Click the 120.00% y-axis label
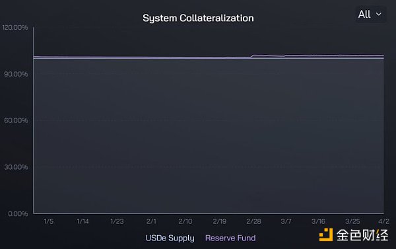The image size is (396, 249). pyautogui.click(x=15, y=27)
